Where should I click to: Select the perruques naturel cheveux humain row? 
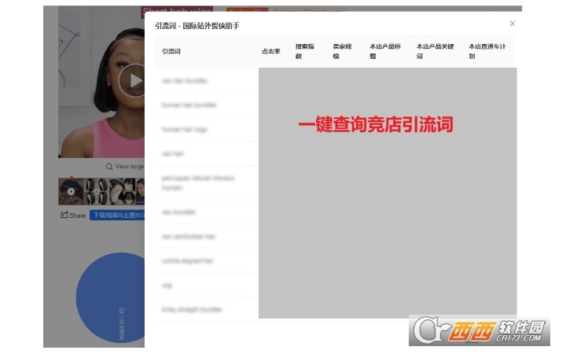207,183
